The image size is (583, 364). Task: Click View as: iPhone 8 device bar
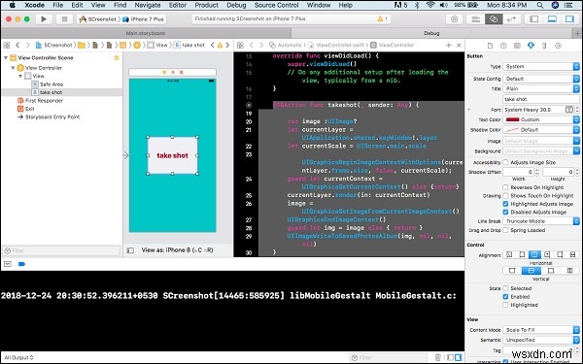point(177,250)
